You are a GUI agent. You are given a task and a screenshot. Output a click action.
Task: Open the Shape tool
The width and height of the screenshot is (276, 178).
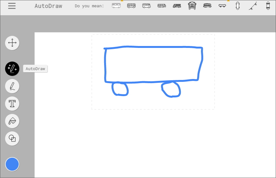pos(12,138)
